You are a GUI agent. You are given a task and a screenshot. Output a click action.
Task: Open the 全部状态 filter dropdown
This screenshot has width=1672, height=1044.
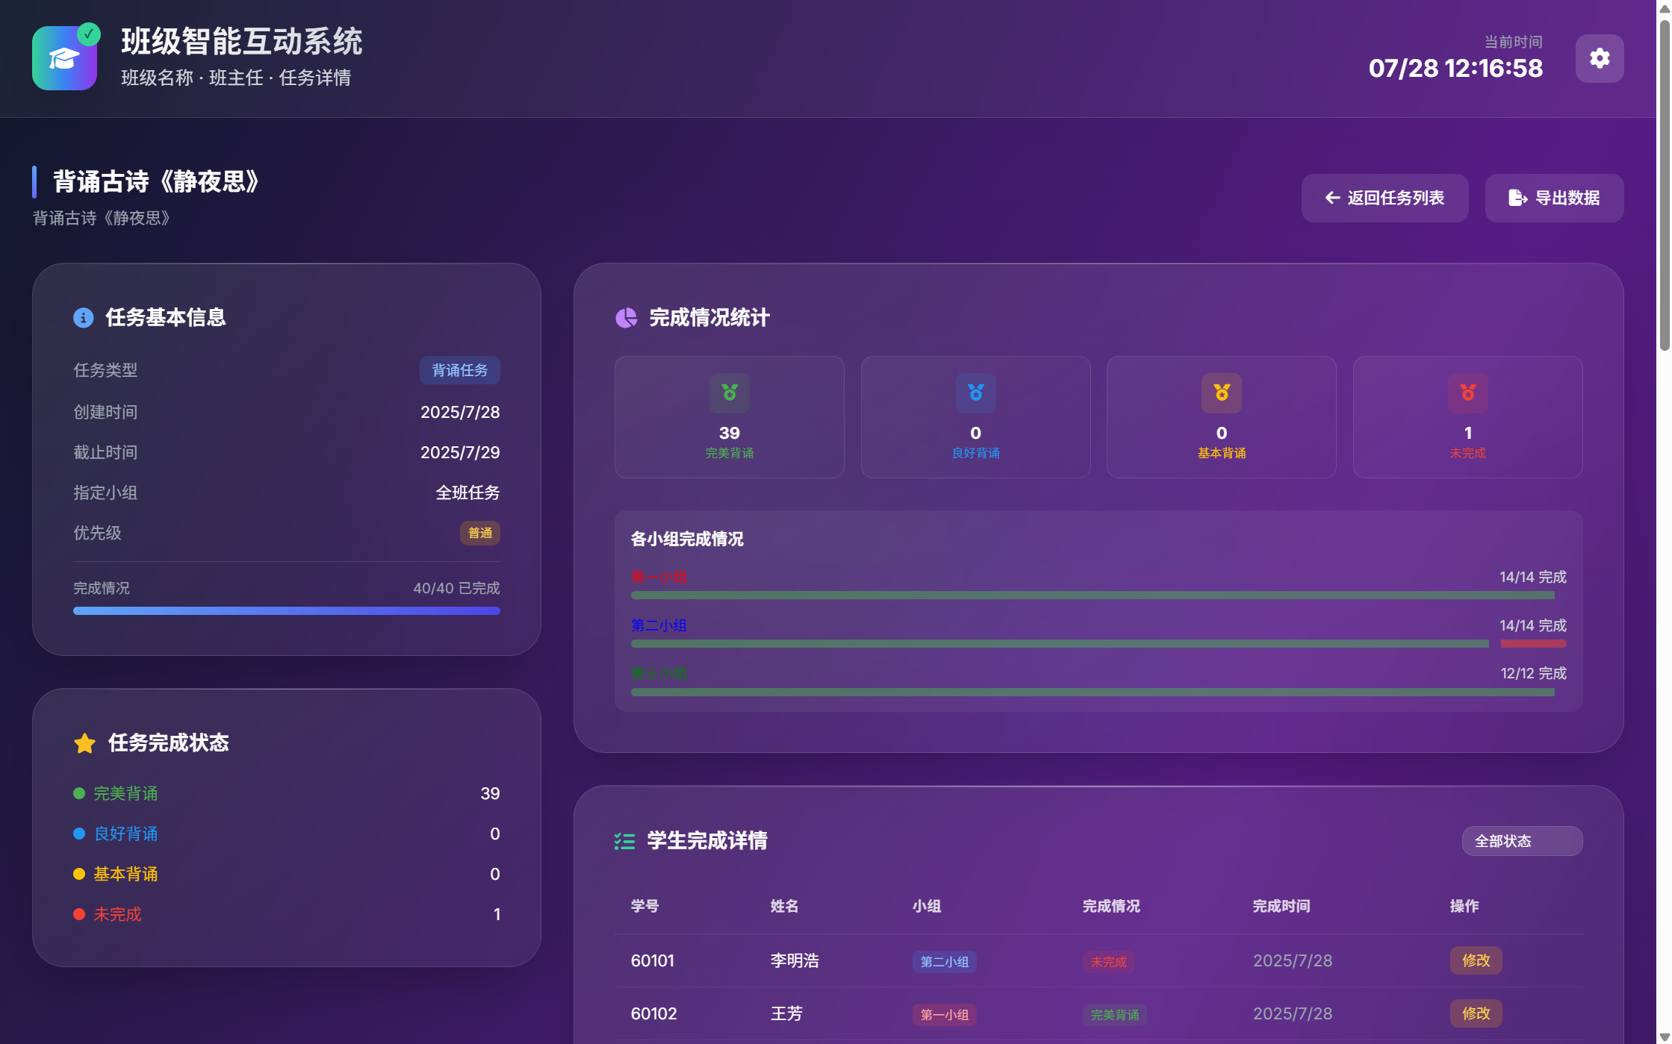pos(1521,841)
